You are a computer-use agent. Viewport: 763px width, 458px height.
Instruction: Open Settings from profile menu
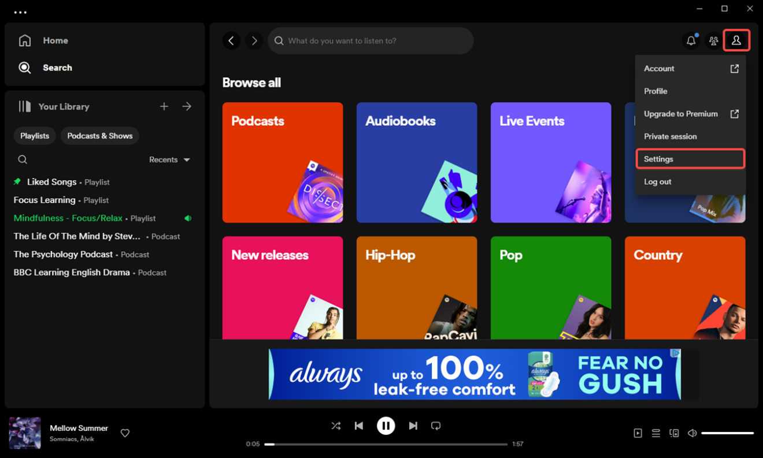691,159
